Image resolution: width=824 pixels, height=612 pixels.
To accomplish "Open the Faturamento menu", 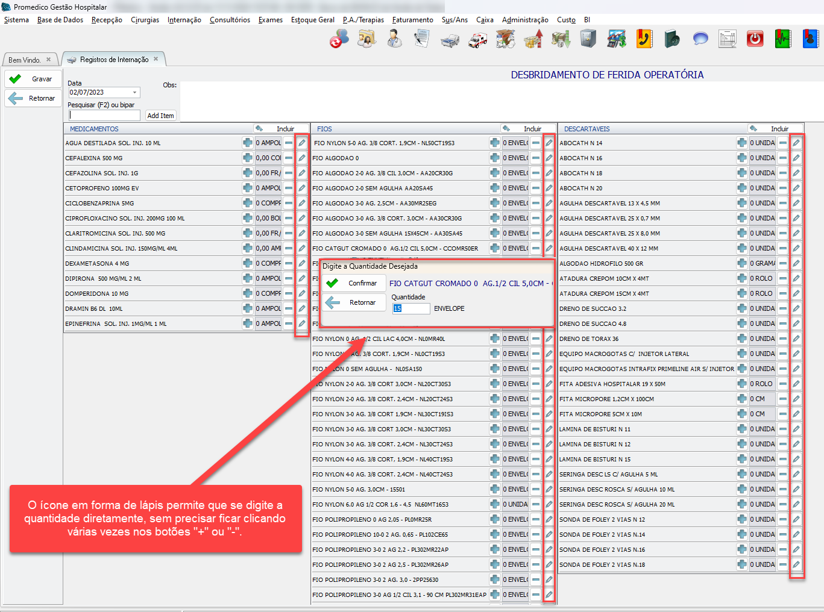I will [x=412, y=20].
